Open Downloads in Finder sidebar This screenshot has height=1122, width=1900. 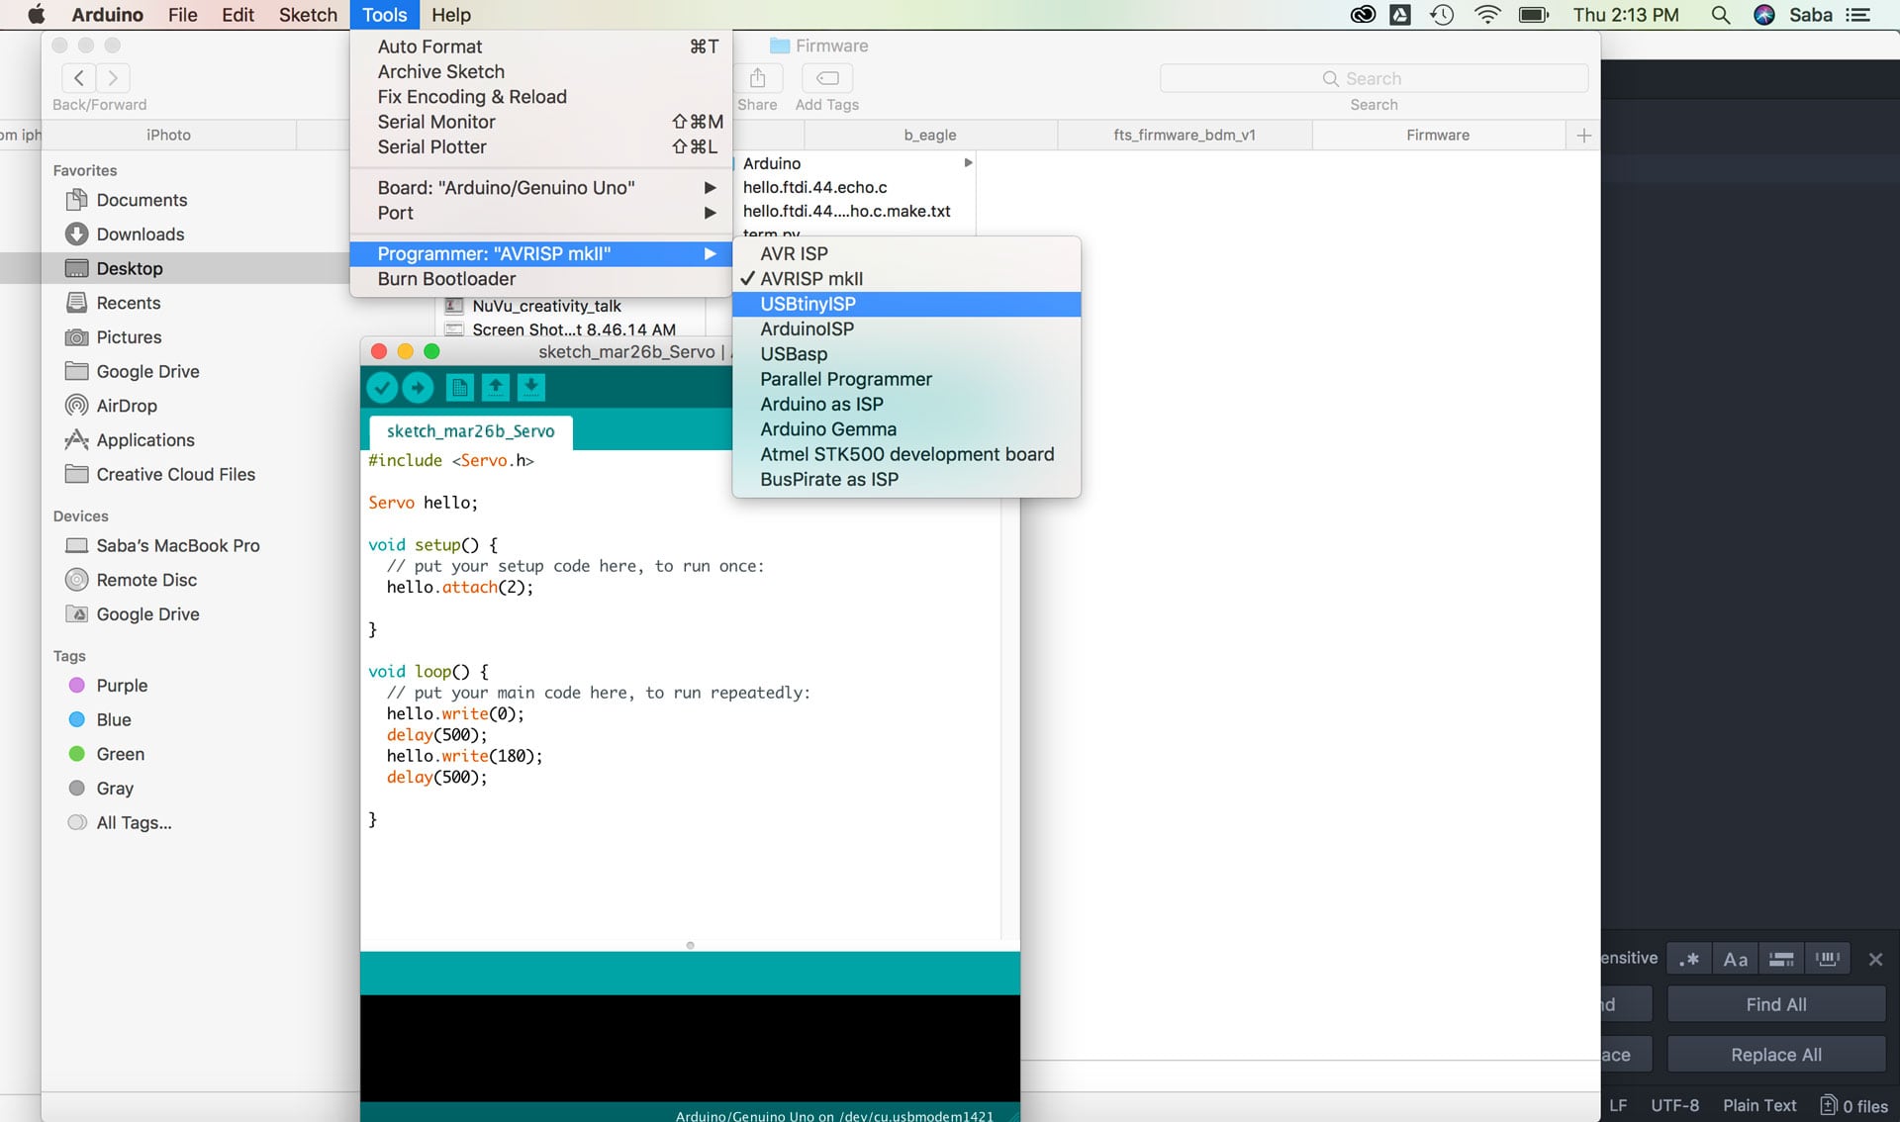click(141, 234)
